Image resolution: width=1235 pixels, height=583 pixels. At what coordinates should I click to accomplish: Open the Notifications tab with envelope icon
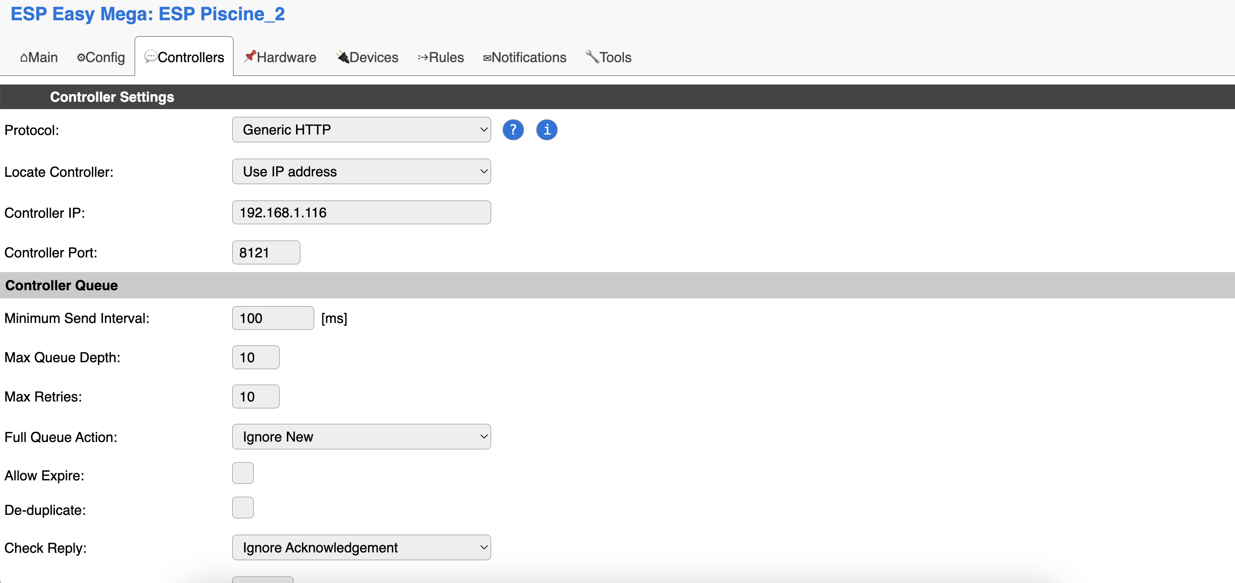(x=524, y=57)
